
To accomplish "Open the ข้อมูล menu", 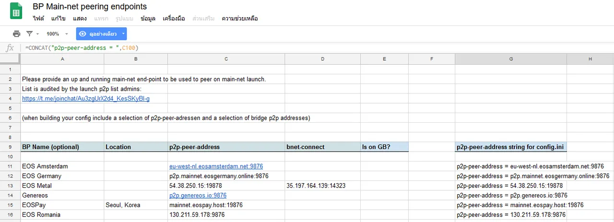I will point(148,19).
